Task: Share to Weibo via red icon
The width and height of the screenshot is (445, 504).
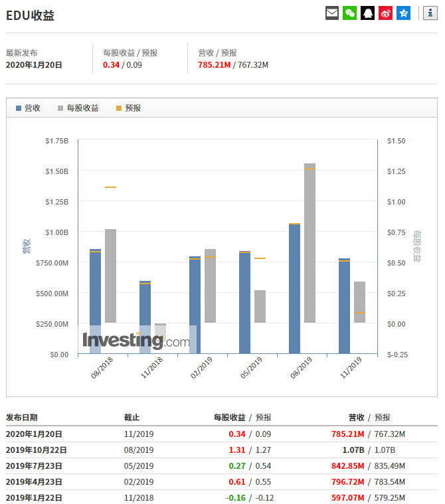Action: (385, 13)
